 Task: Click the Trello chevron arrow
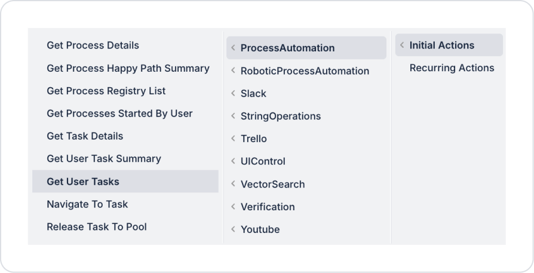click(x=233, y=139)
